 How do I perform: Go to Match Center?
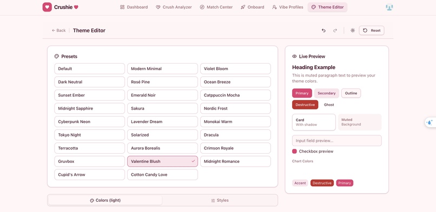216,7
